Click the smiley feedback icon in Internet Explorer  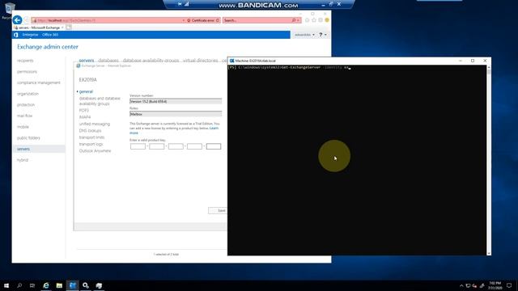click(327, 20)
